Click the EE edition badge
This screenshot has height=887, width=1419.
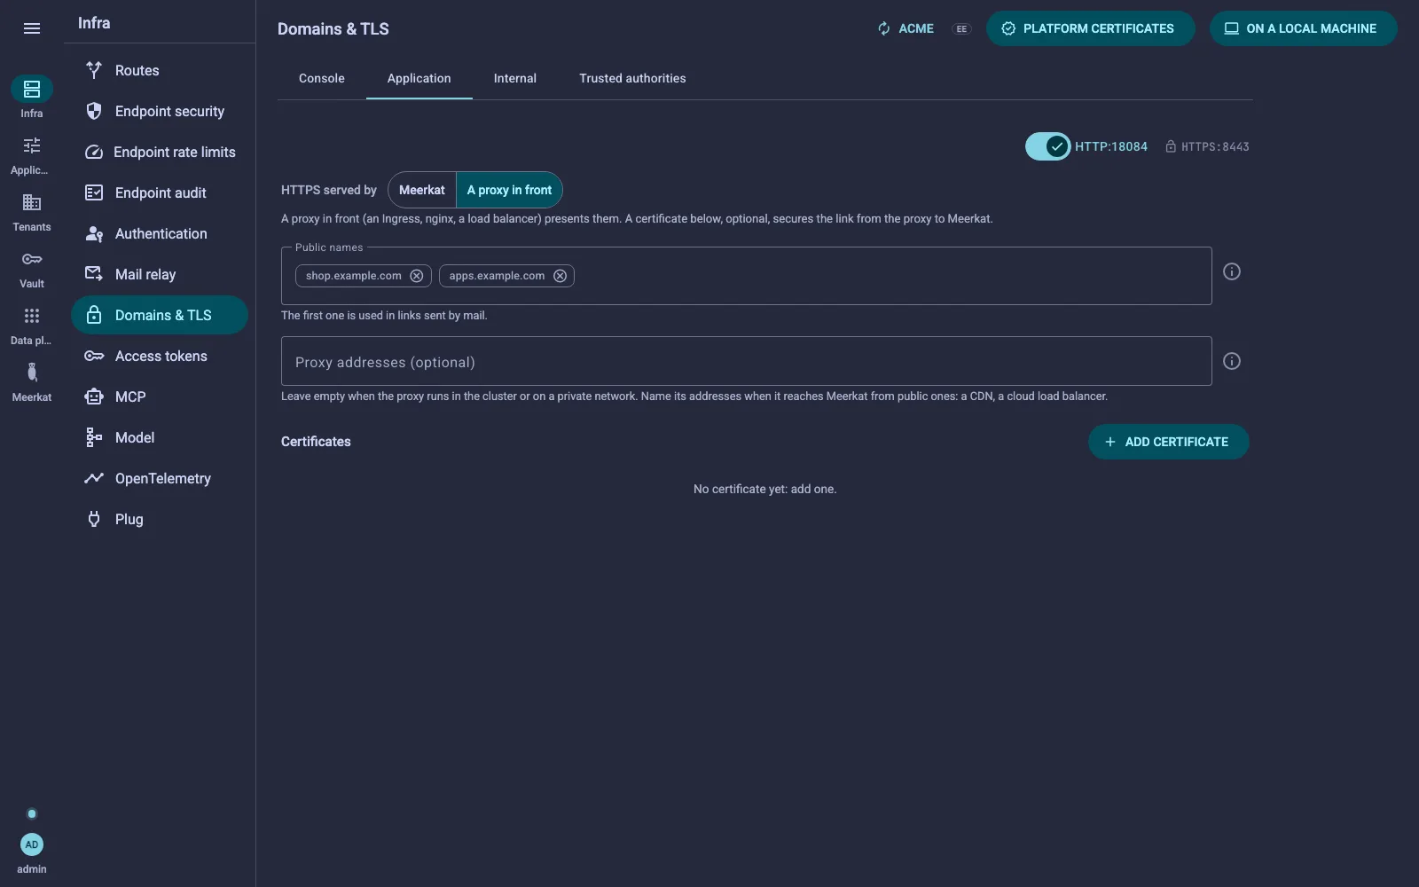pyautogui.click(x=961, y=28)
